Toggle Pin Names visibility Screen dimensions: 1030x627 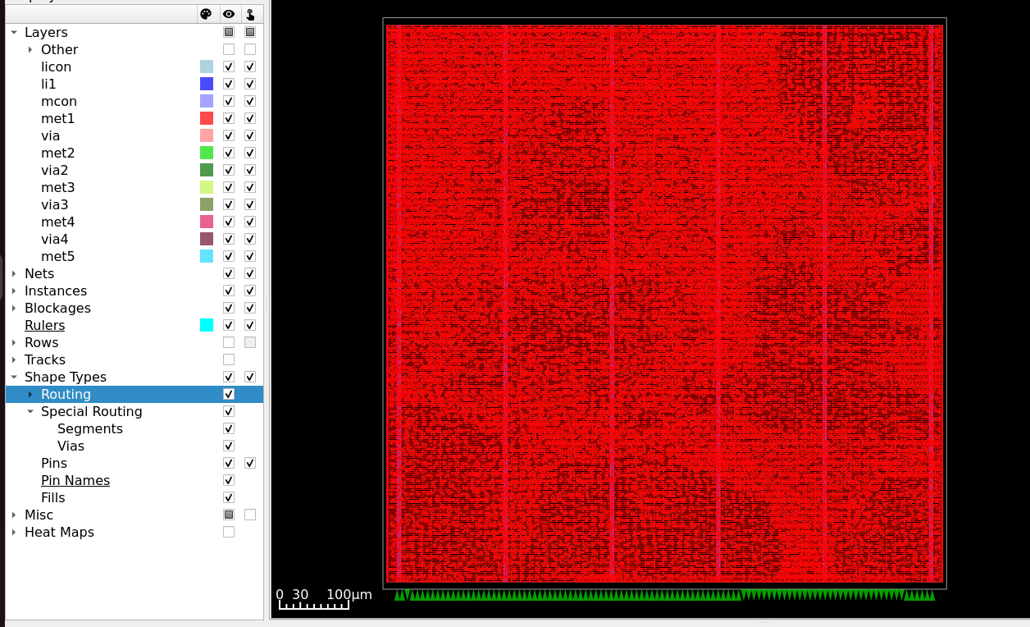(x=229, y=480)
